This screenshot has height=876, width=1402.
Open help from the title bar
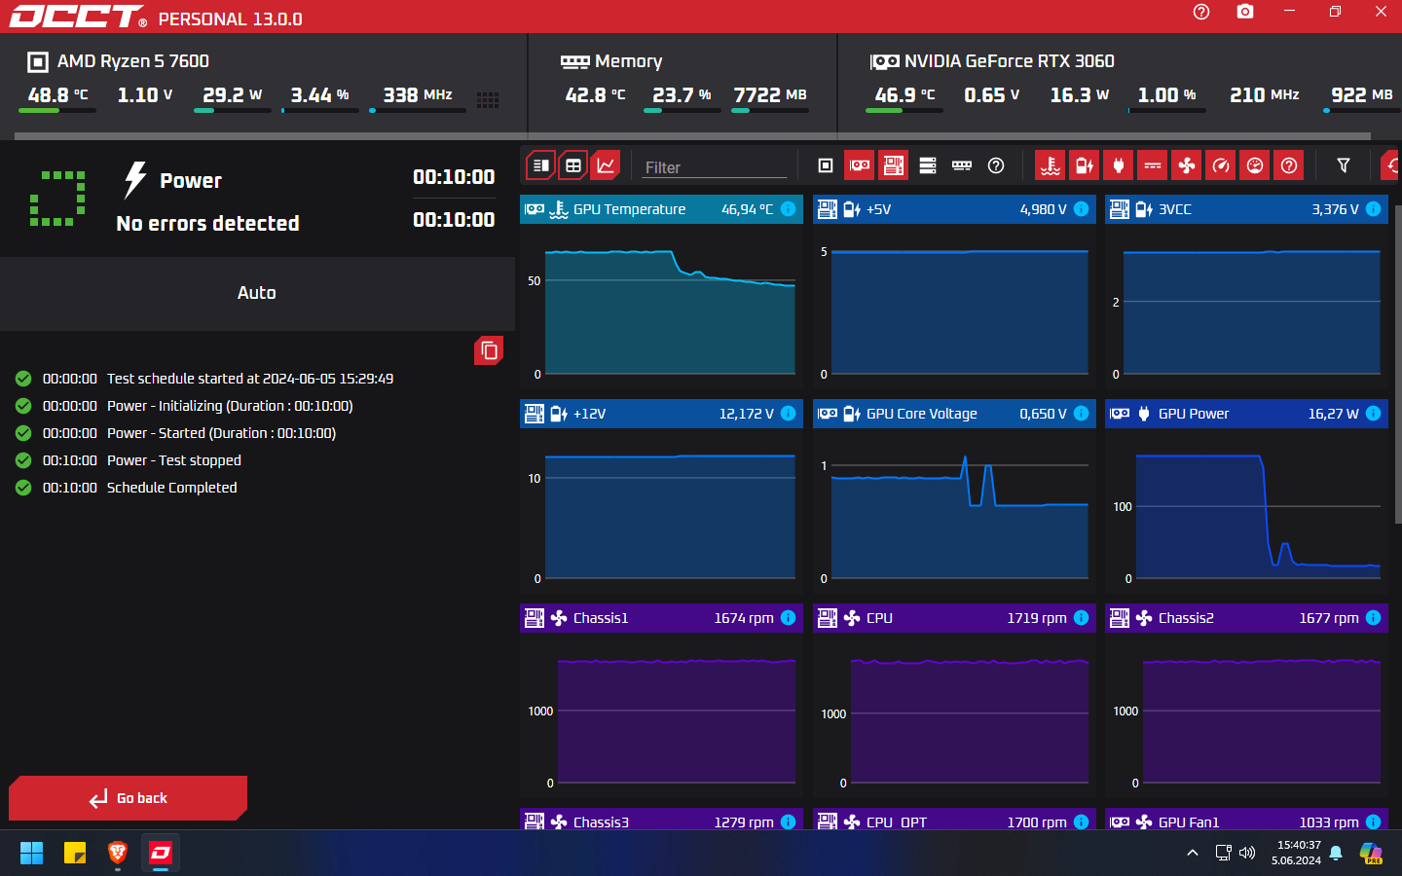1201,12
